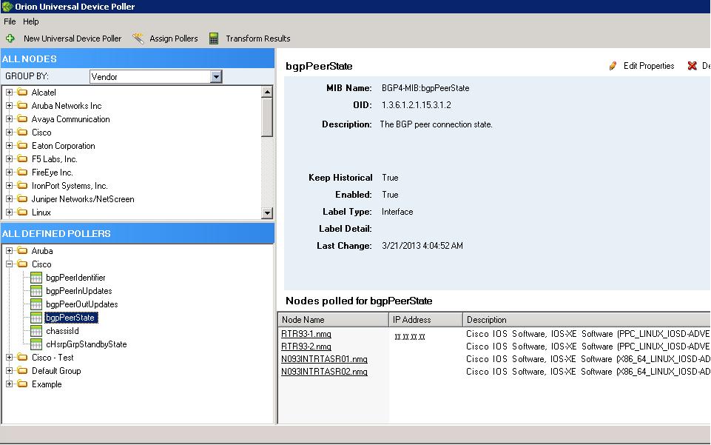The height and width of the screenshot is (445, 711).
Task: Click the IronPort Systems folder icon
Action: point(22,186)
